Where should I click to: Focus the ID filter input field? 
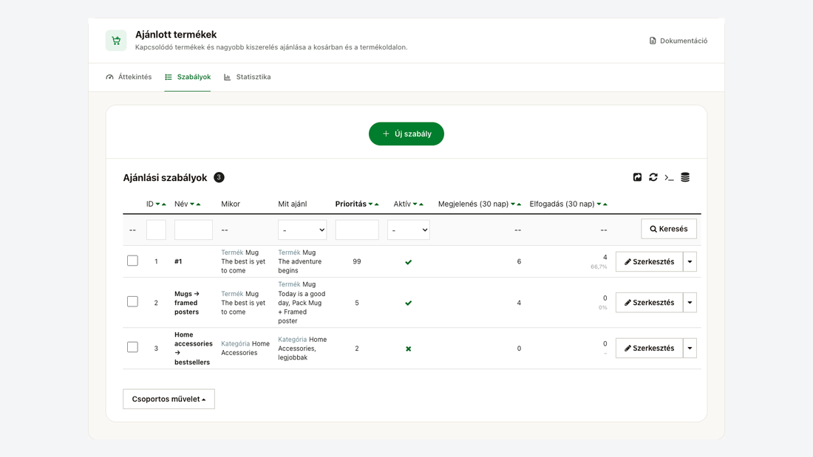[156, 230]
